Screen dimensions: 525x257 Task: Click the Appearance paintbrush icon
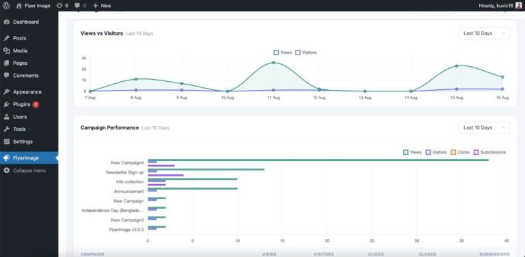coord(6,92)
